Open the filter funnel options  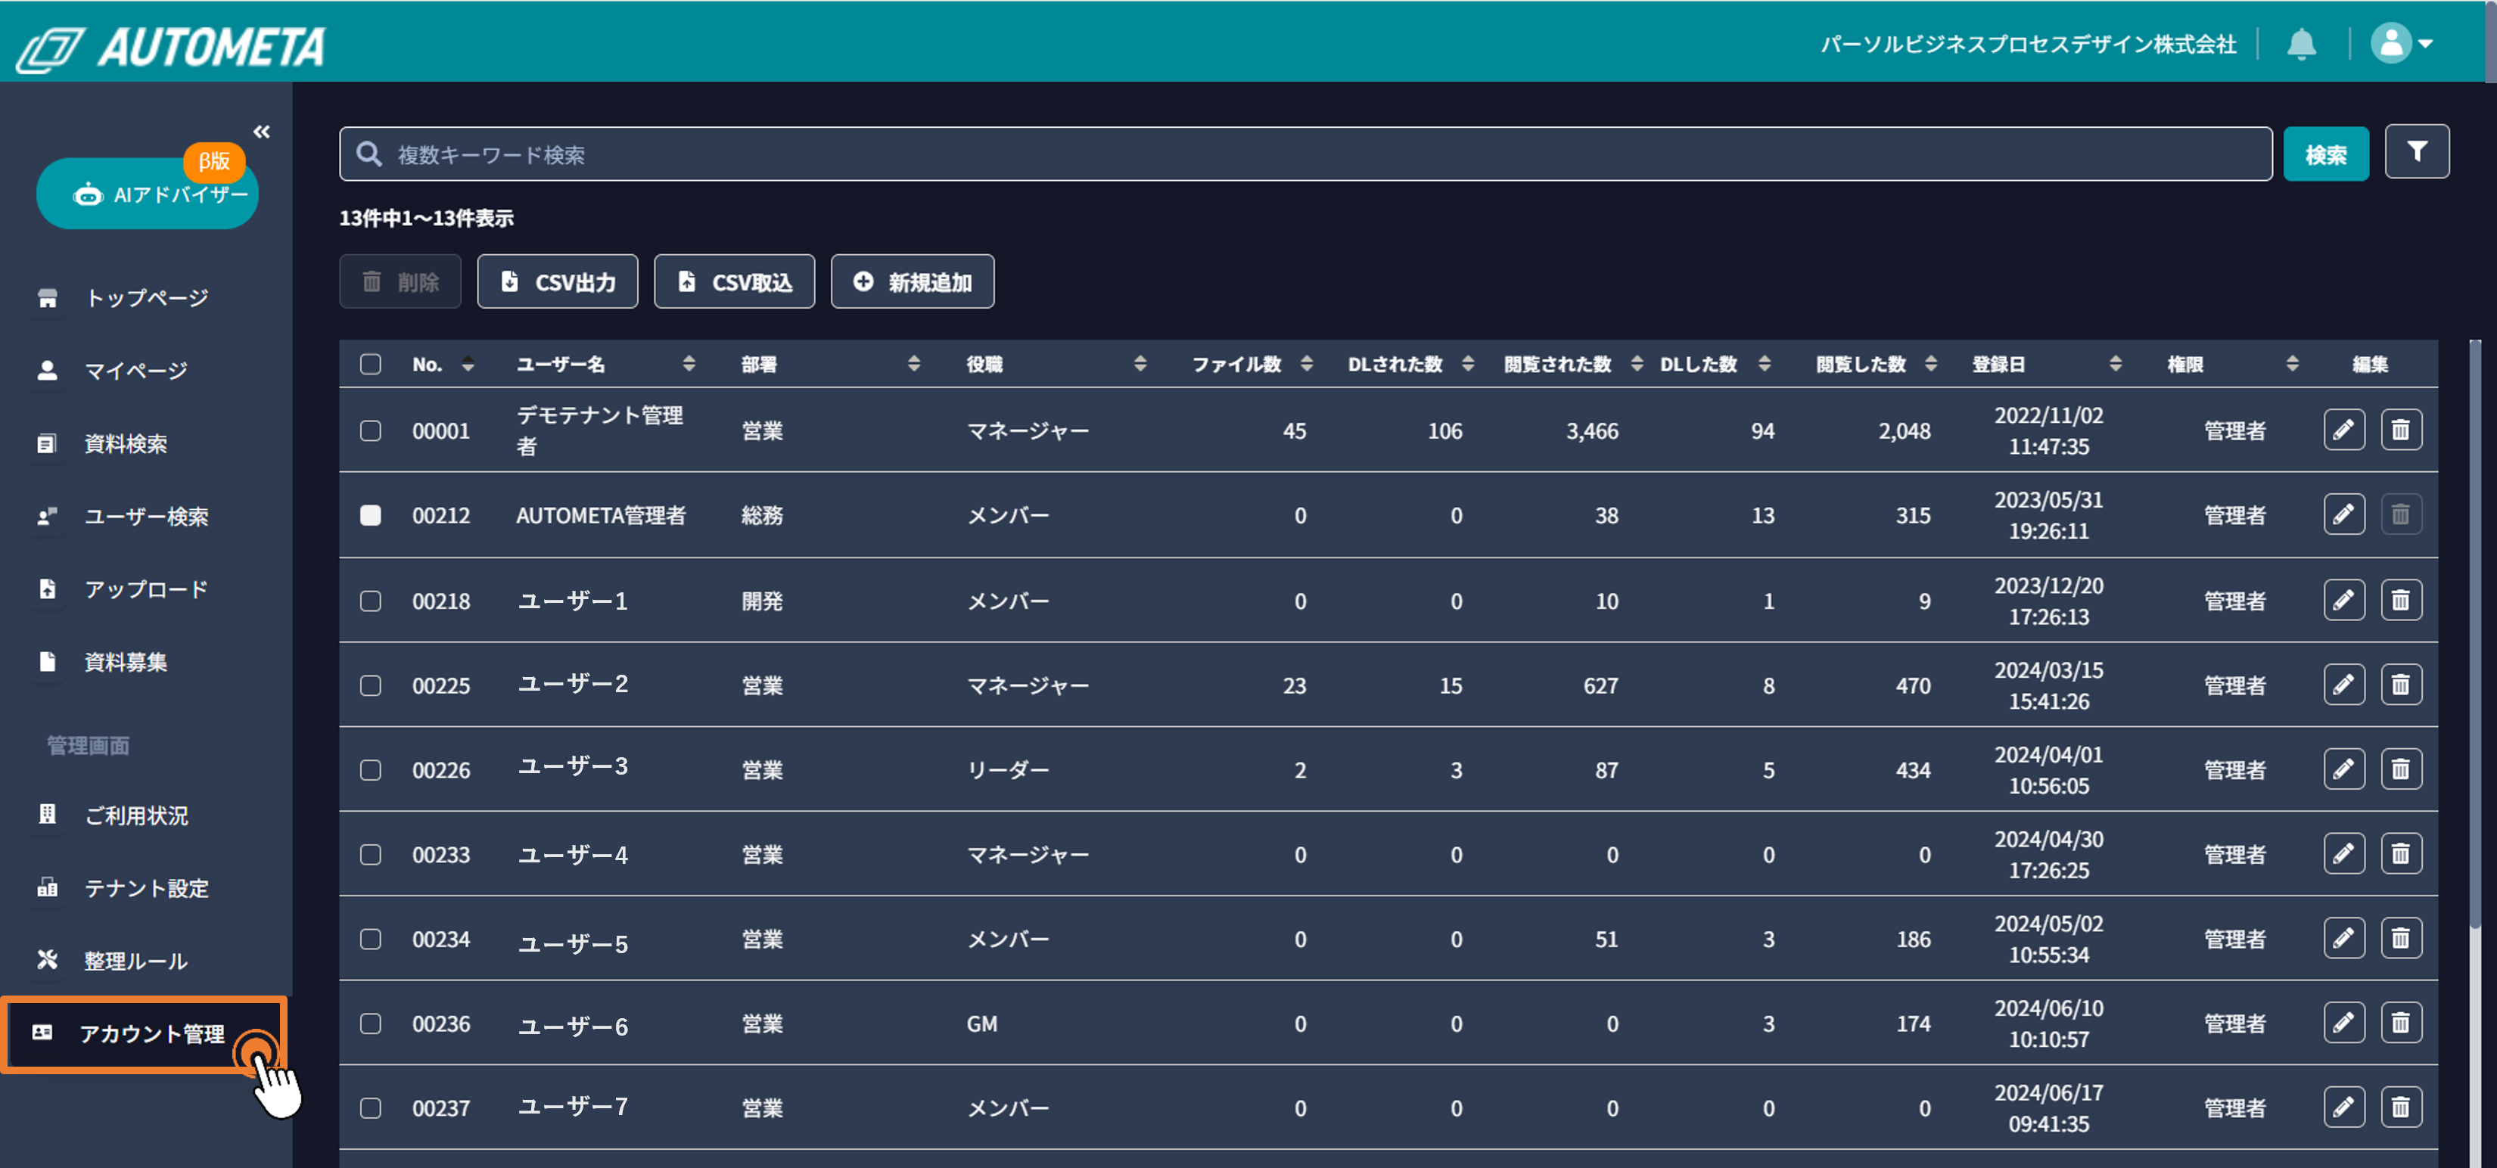[2417, 152]
